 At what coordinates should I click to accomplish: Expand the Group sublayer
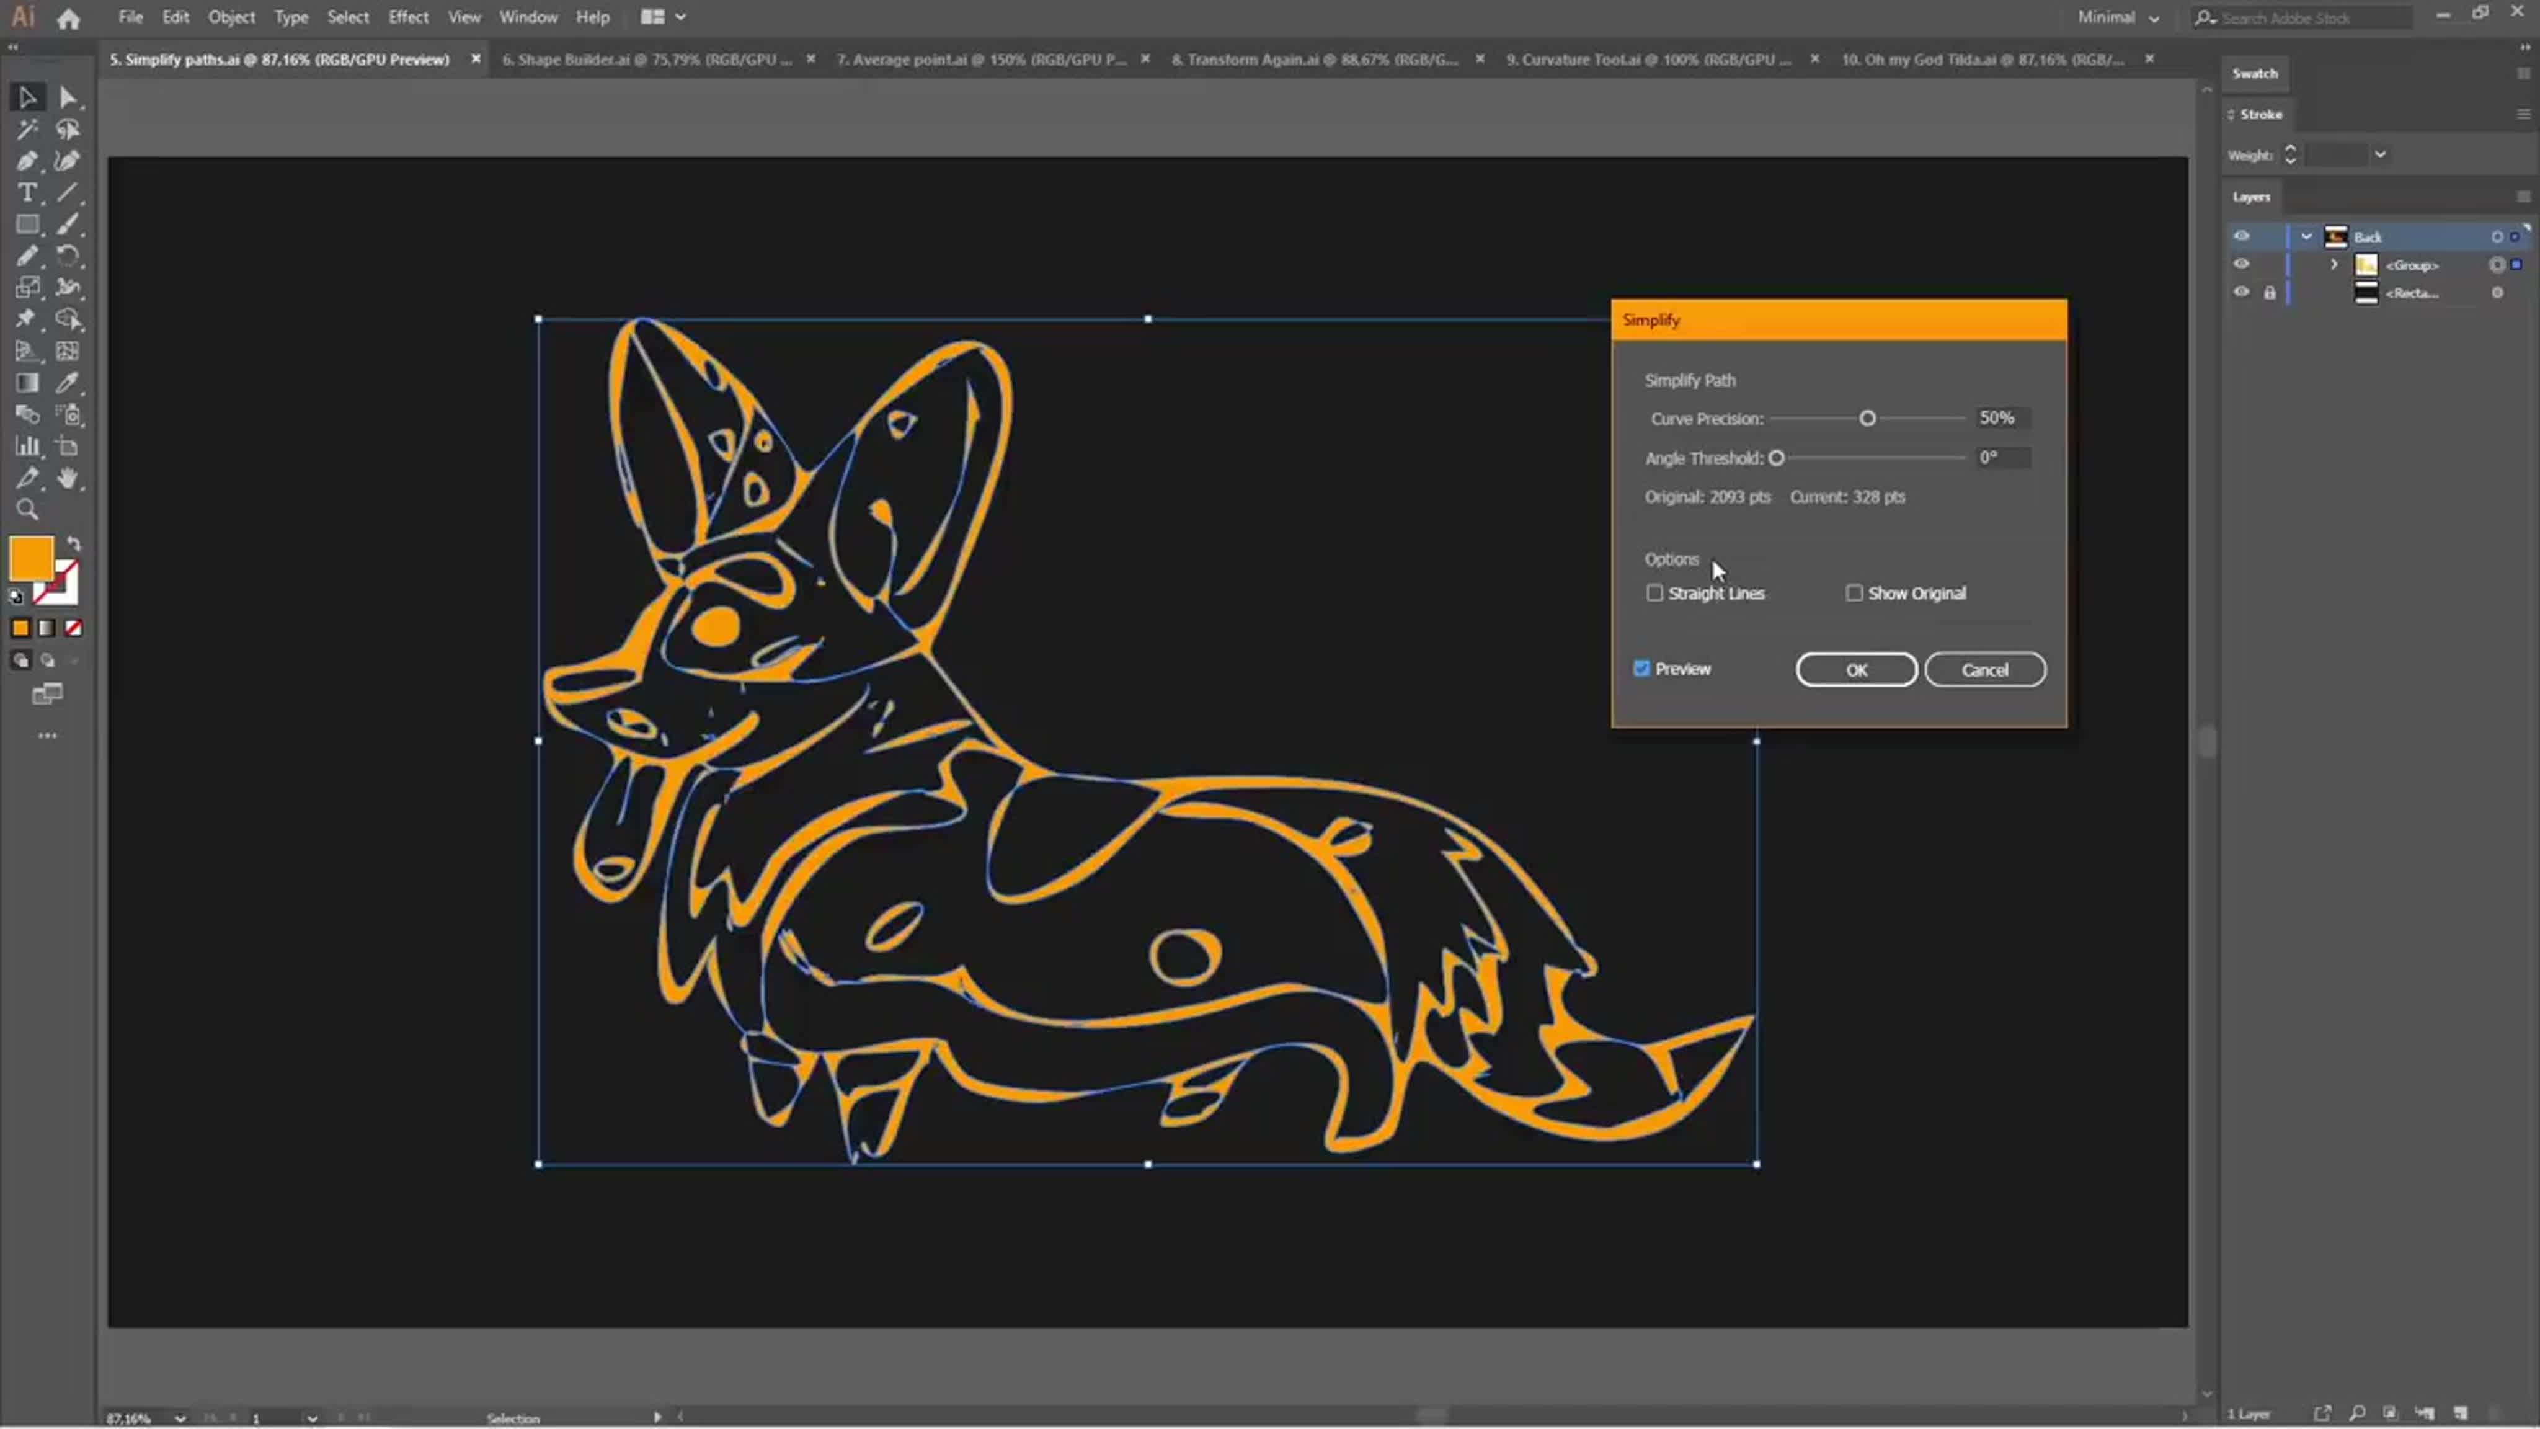click(2334, 264)
